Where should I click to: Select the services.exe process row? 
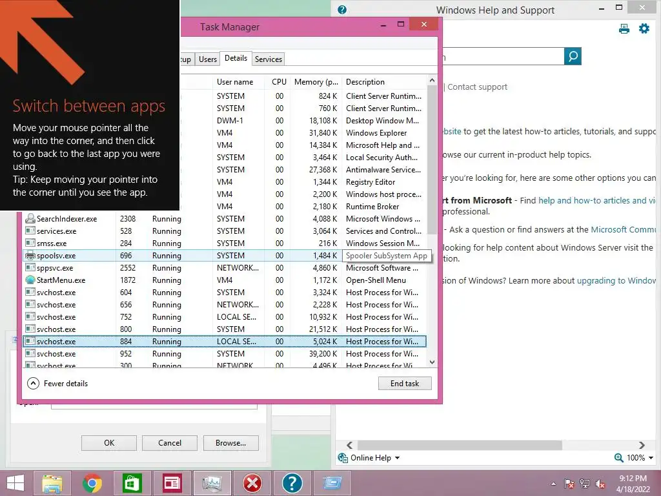(x=224, y=231)
